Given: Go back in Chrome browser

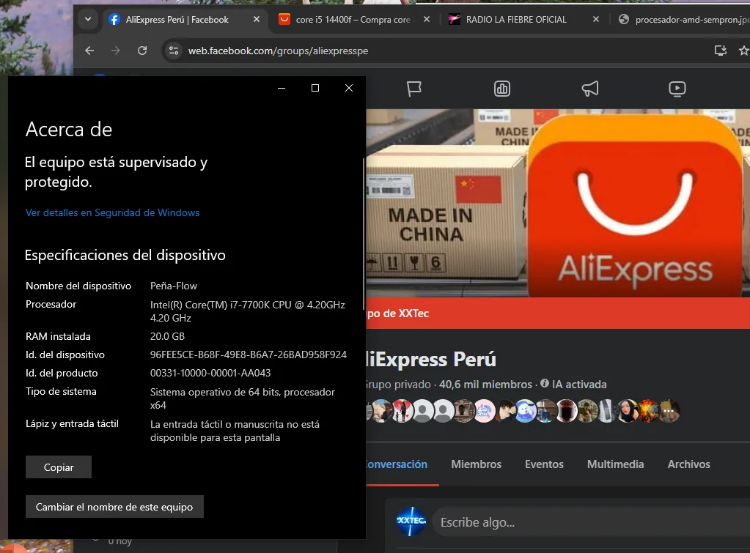Looking at the screenshot, I should (89, 51).
